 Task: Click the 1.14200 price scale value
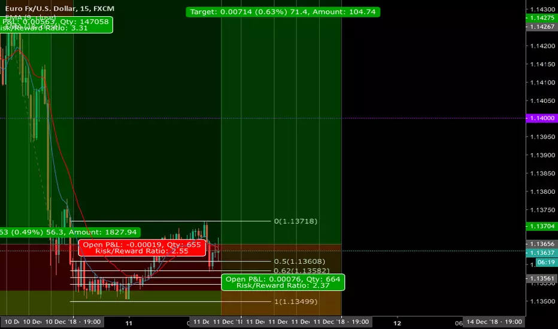542,46
